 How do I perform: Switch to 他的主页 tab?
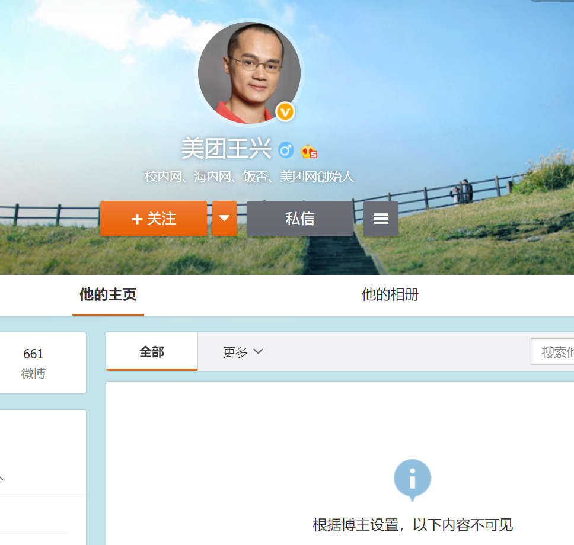point(108,295)
